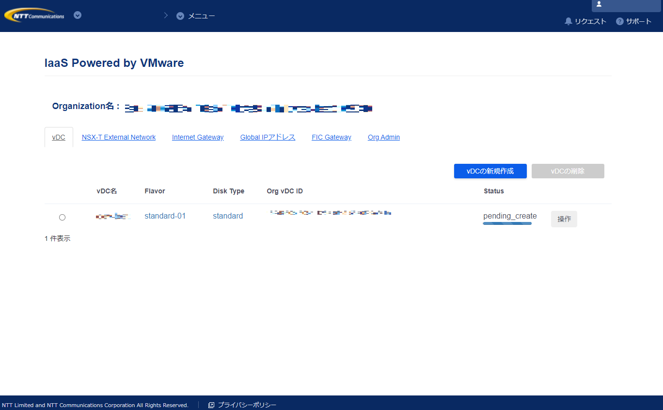The width and height of the screenshot is (663, 410).
Task: Switch to the NSX-T External Network tab
Action: pos(119,137)
